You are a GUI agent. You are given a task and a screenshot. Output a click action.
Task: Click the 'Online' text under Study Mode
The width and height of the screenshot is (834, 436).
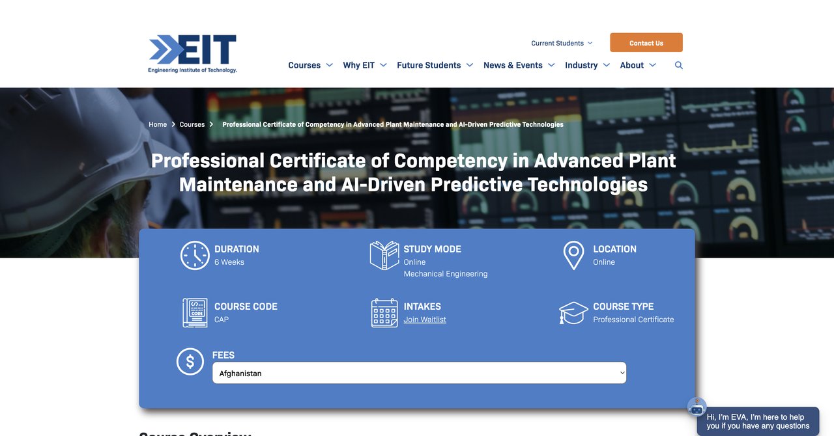click(x=414, y=262)
